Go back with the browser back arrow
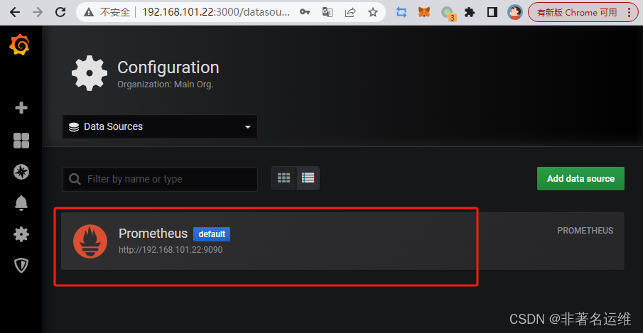The height and width of the screenshot is (333, 643). 15,12
